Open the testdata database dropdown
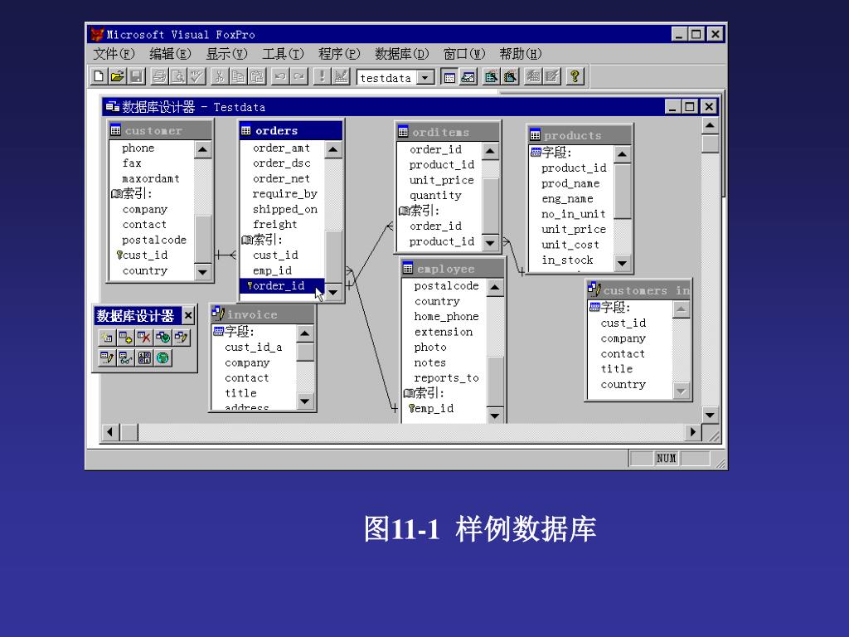Screen dimensions: 849x637 point(425,78)
